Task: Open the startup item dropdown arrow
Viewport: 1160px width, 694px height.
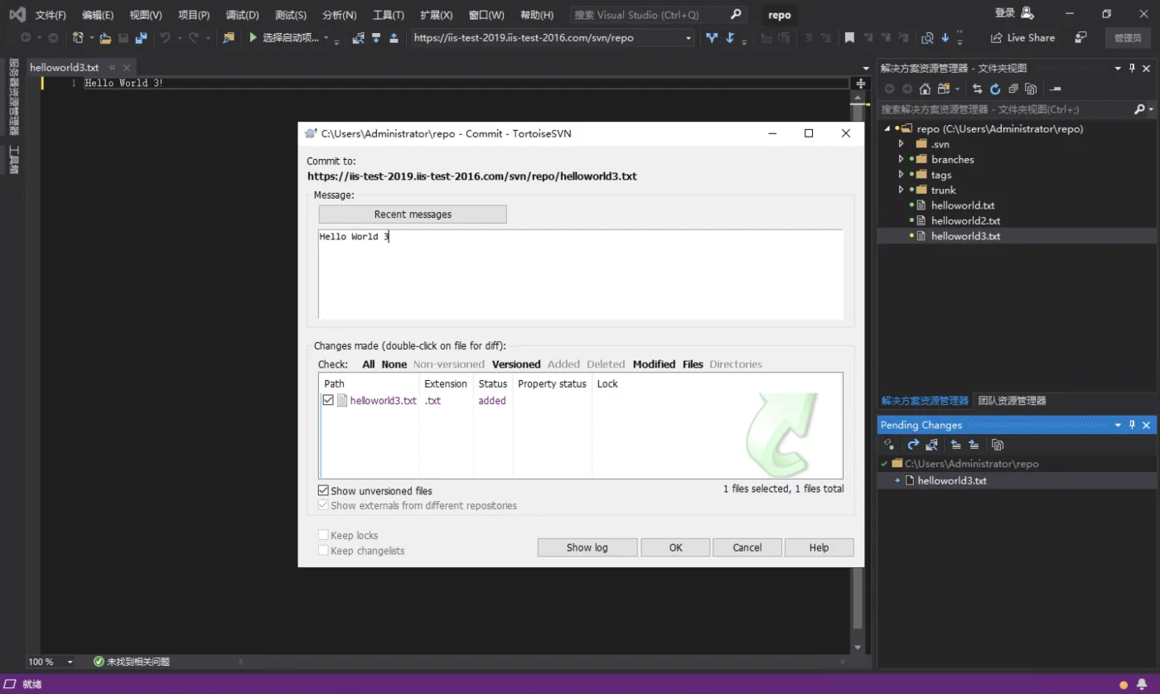Action: [326, 38]
